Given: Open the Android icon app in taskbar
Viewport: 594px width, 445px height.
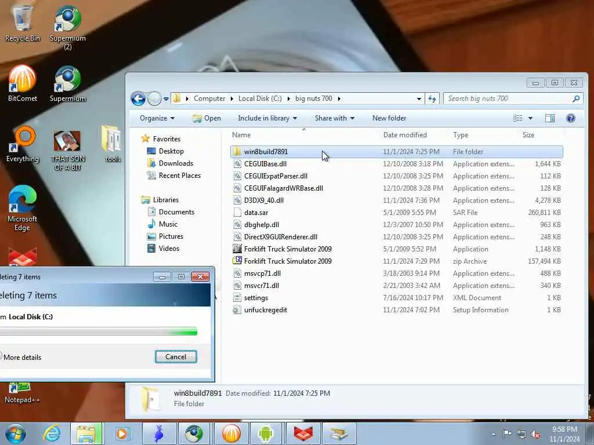Looking at the screenshot, I should click(266, 433).
